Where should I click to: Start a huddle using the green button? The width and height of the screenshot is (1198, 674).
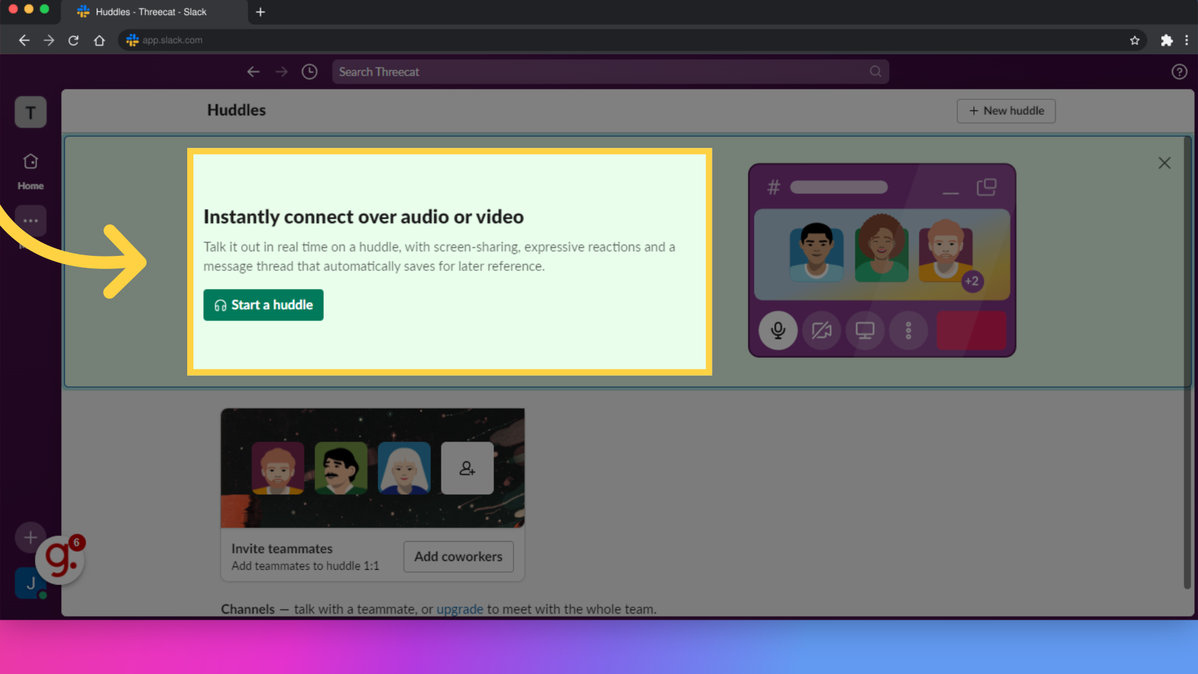(x=263, y=305)
